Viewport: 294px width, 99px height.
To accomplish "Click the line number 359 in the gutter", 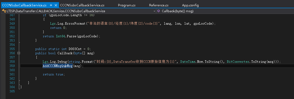I will coord(12,66).
